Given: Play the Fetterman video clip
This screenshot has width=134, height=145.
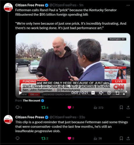Looking at the screenshot, I should click(20, 93).
